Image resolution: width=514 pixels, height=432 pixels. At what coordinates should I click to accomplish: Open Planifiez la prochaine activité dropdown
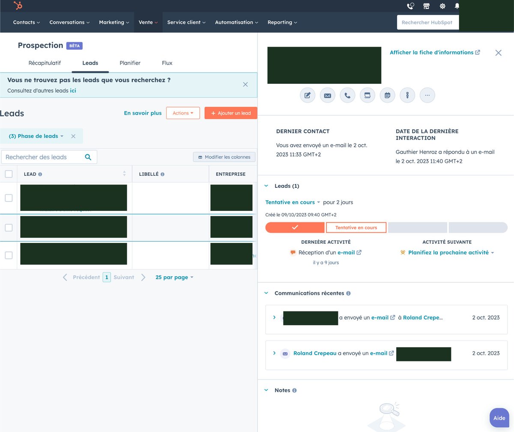click(x=451, y=253)
